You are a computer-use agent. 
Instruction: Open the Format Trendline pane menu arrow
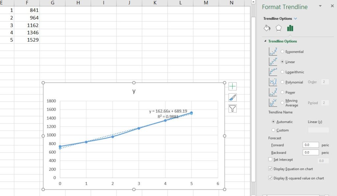pyautogui.click(x=320, y=6)
